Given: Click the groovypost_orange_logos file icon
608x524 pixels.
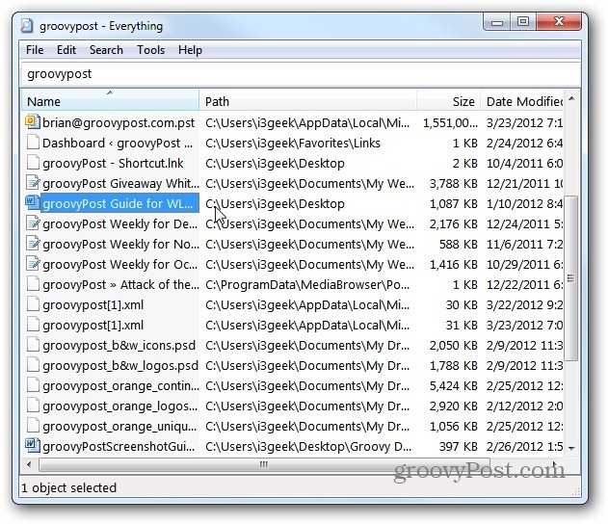Looking at the screenshot, I should 31,406.
